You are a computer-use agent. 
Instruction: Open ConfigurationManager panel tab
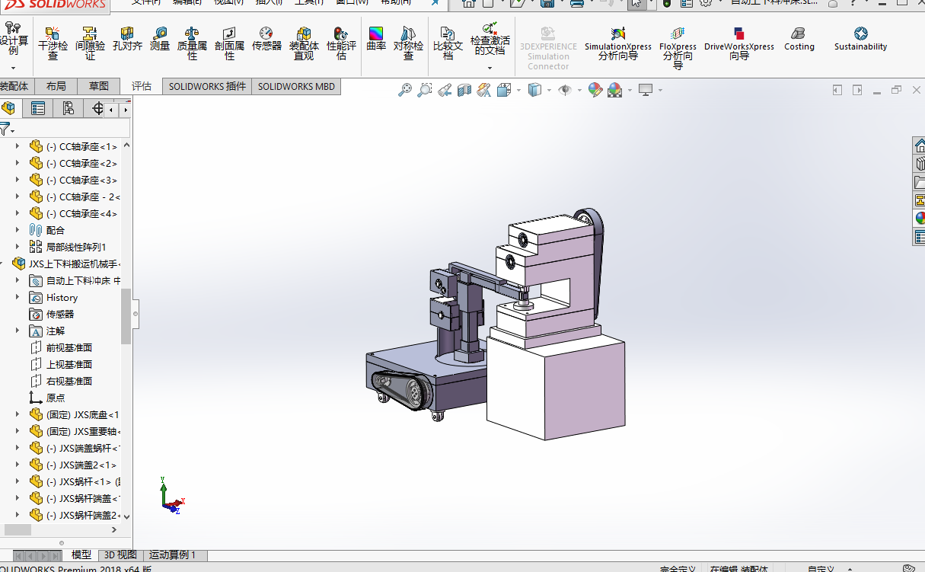[x=68, y=108]
